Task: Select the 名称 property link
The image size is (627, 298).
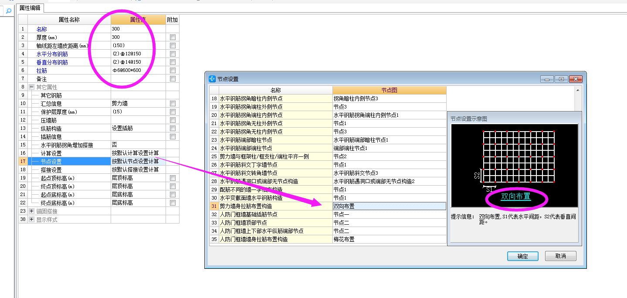Action: coord(42,29)
